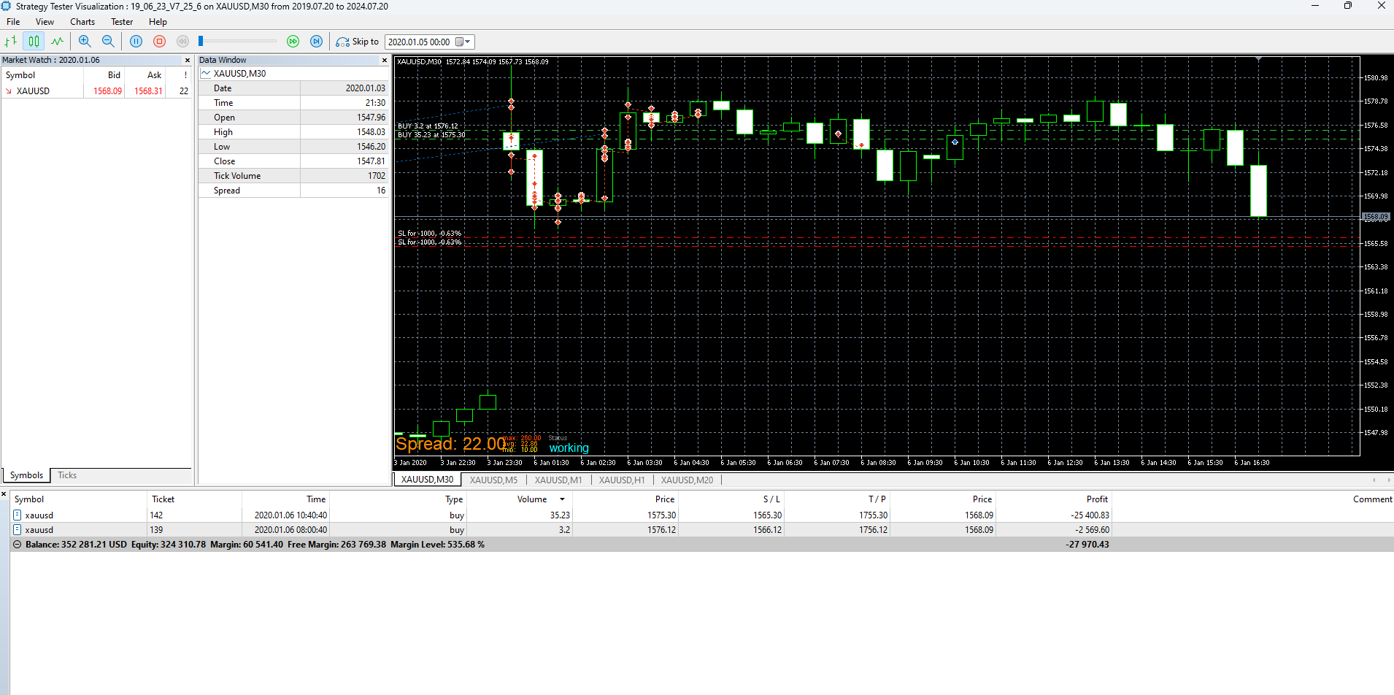Stop the strategy tester run
This screenshot has height=695, width=1394.
point(159,42)
